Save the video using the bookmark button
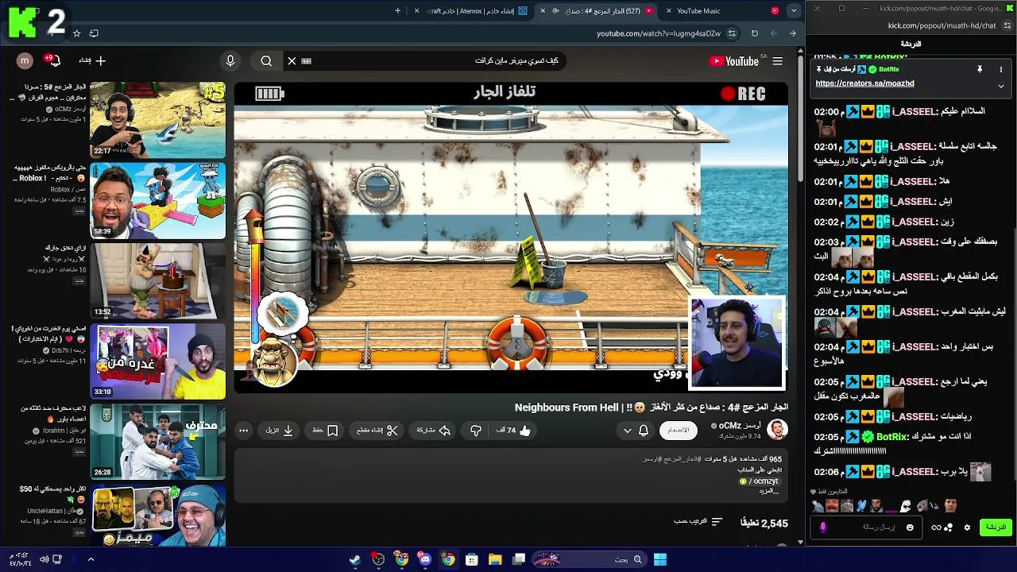This screenshot has height=572, width=1017. point(326,431)
